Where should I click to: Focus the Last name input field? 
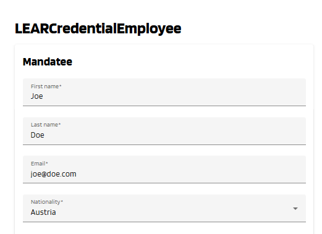point(164,131)
